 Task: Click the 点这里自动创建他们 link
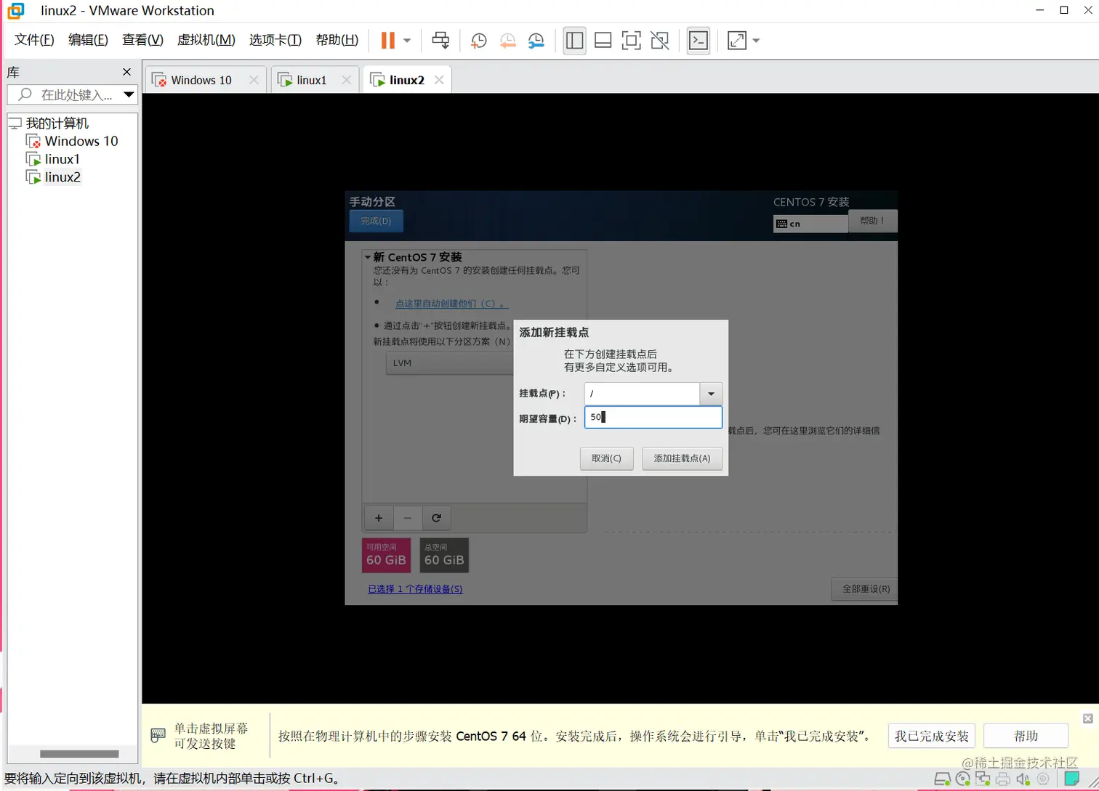click(450, 304)
